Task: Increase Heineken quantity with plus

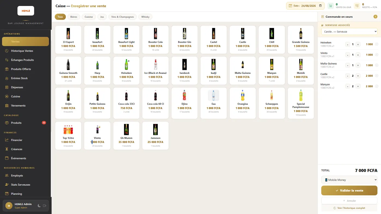Action: (358, 44)
